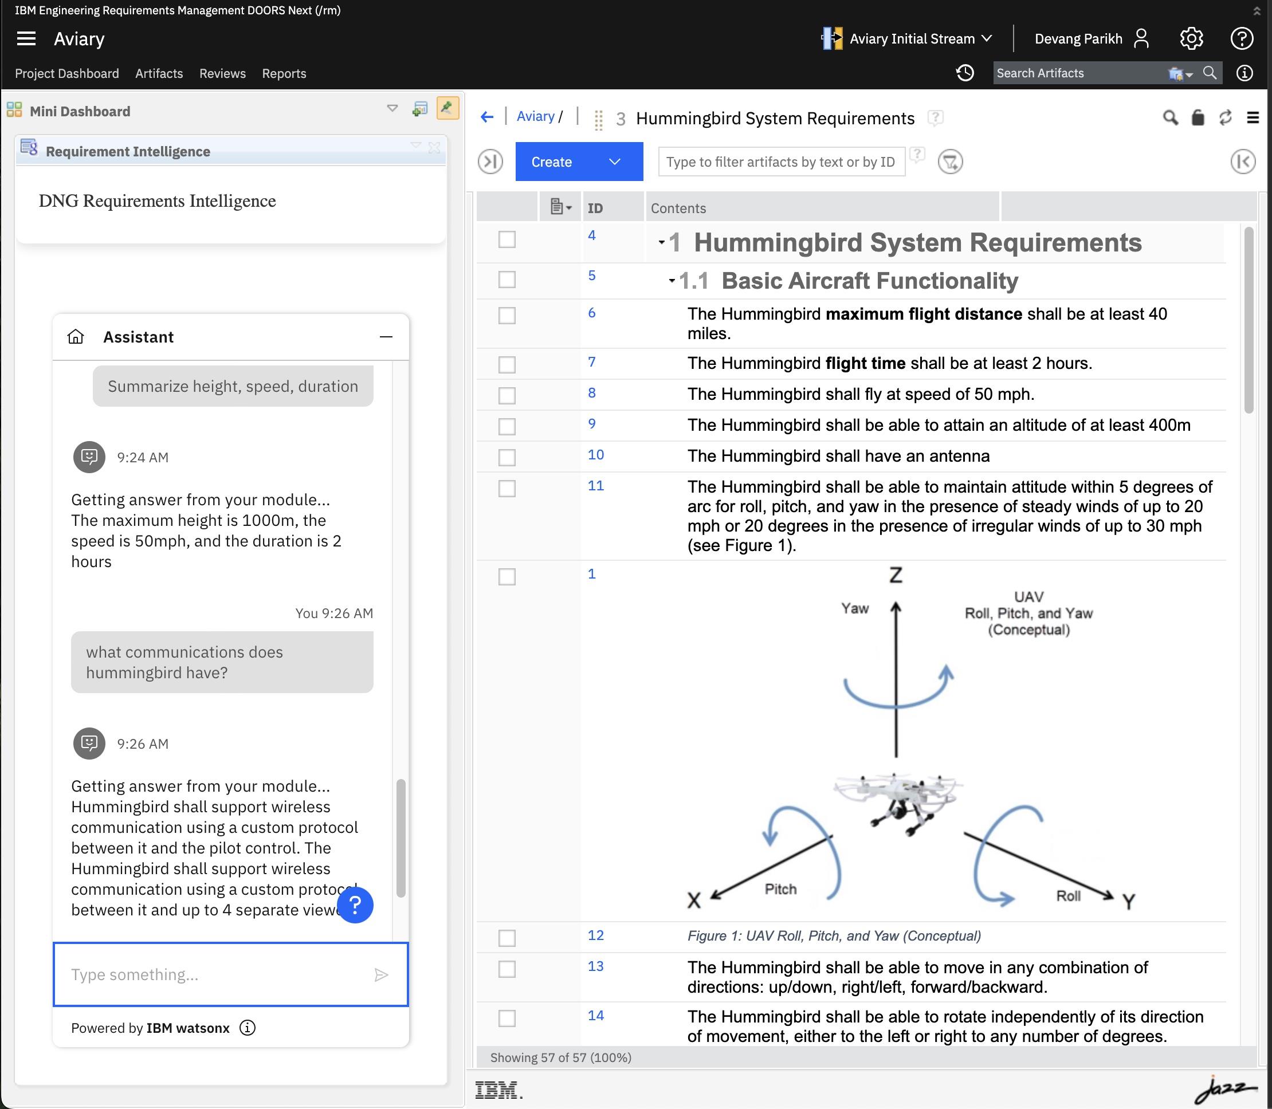Open the Create button dropdown

tap(614, 162)
